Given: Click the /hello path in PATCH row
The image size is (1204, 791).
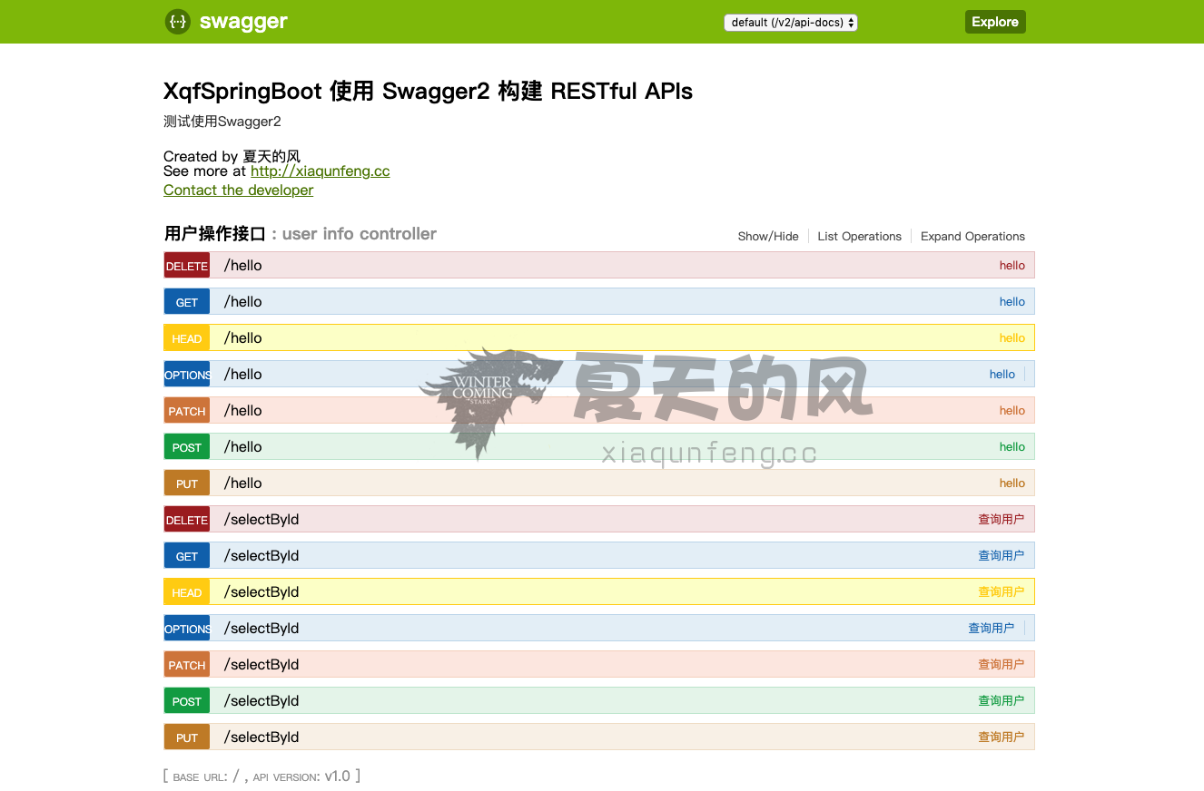Looking at the screenshot, I should pyautogui.click(x=243, y=410).
